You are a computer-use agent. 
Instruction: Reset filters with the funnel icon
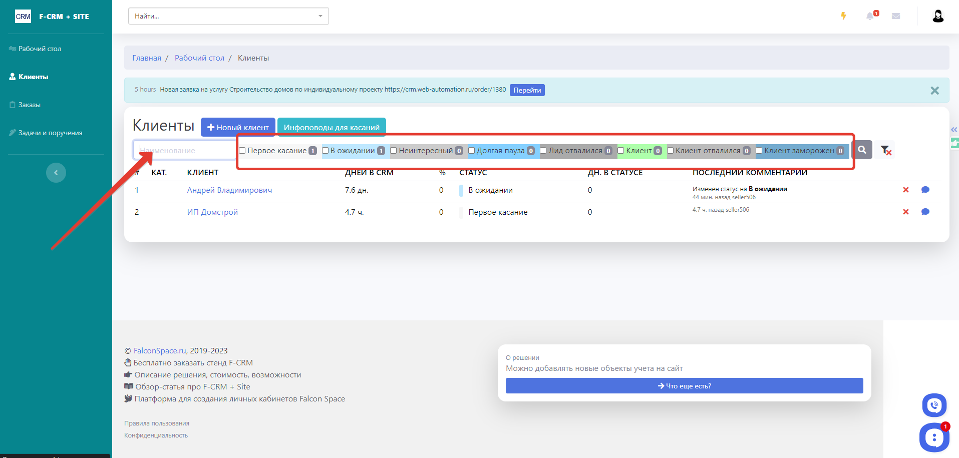coord(885,150)
